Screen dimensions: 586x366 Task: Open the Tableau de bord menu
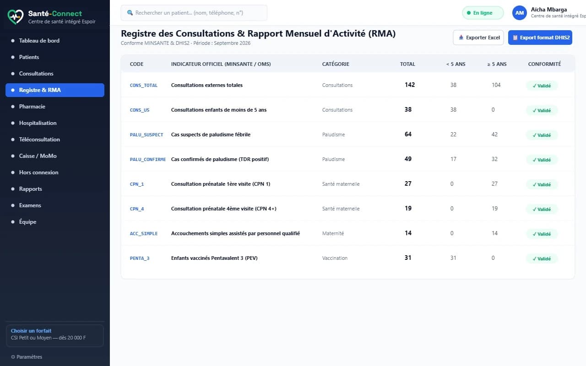click(x=55, y=41)
